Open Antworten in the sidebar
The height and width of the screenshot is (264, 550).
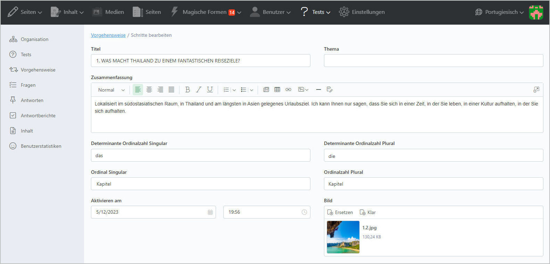coord(26,100)
